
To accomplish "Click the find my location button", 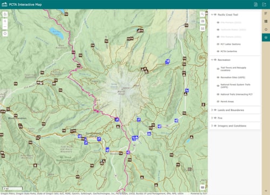I will pos(5,33).
